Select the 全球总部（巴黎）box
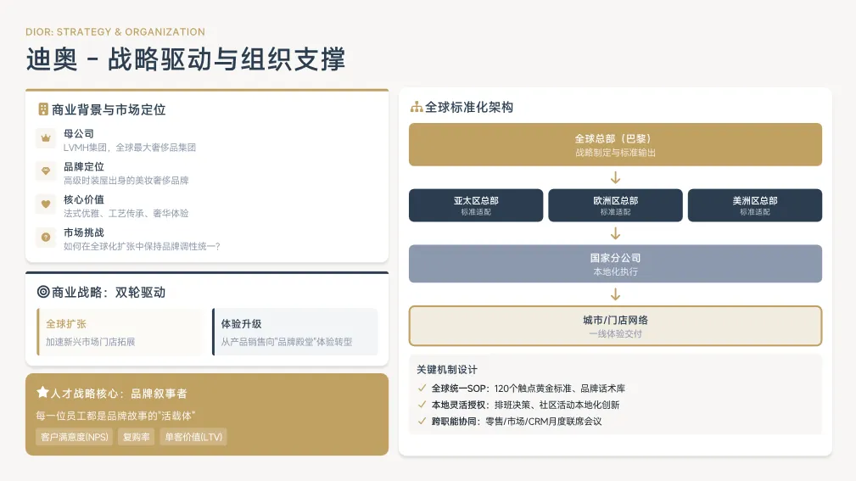This screenshot has height=481, width=856. click(615, 145)
